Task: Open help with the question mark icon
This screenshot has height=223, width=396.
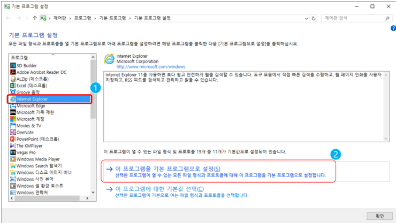Action: tap(393, 28)
